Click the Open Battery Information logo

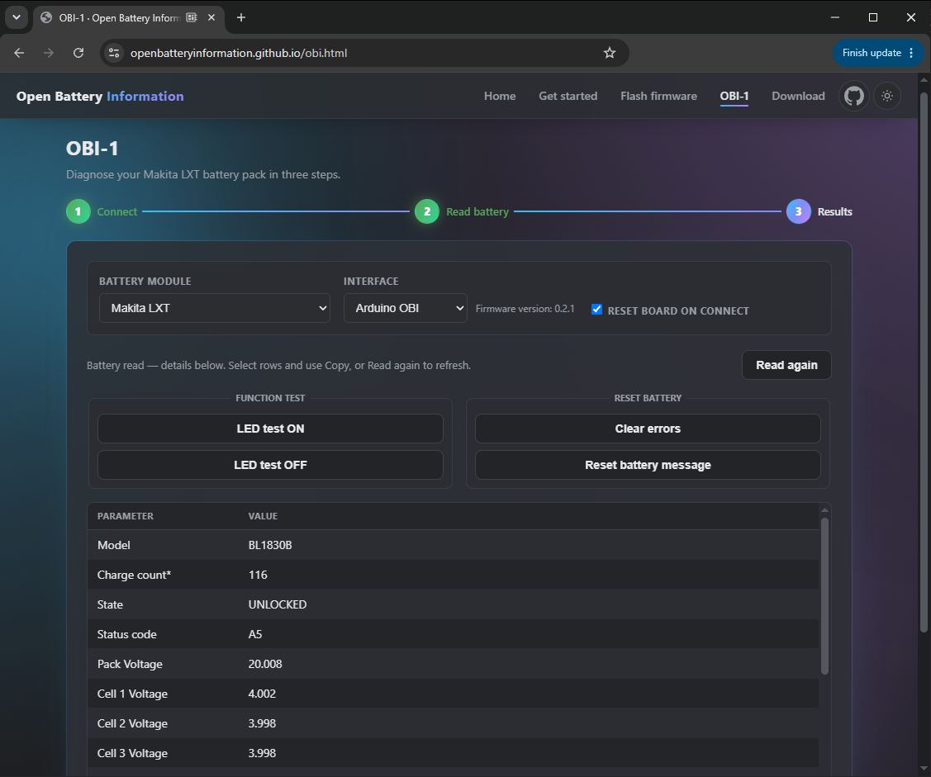click(100, 96)
